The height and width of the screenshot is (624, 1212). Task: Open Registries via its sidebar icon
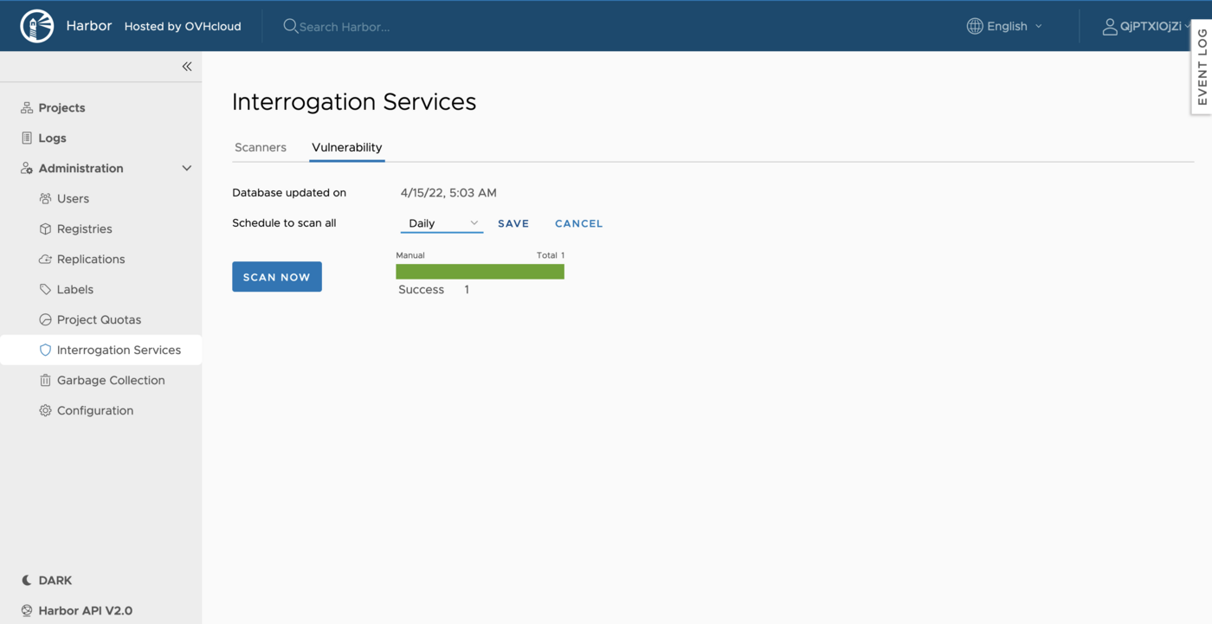click(45, 228)
